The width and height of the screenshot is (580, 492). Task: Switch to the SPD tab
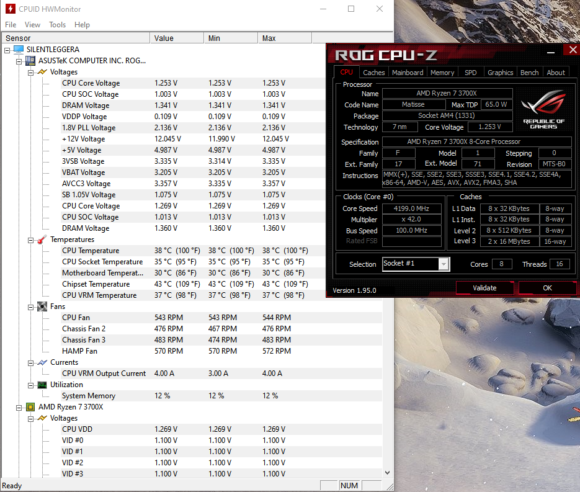[x=470, y=73]
